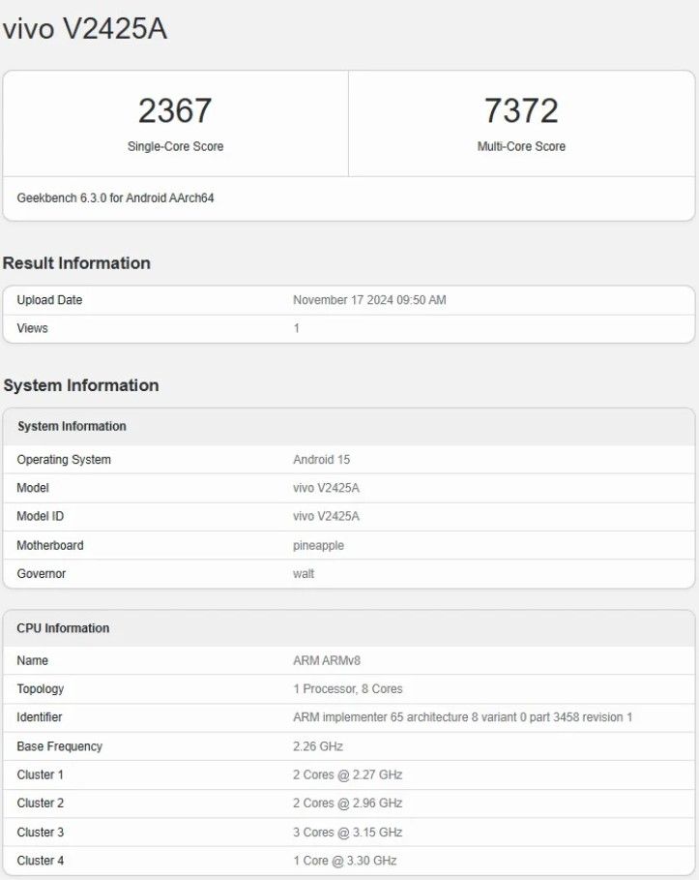Select the Views value '1'
The width and height of the screenshot is (699, 880).
point(297,328)
